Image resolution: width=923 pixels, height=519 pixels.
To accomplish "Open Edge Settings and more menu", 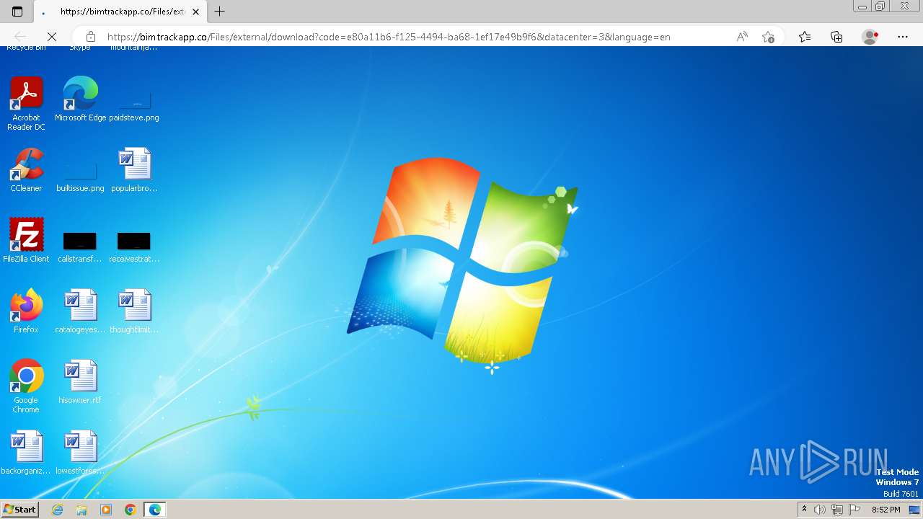I will 903,37.
